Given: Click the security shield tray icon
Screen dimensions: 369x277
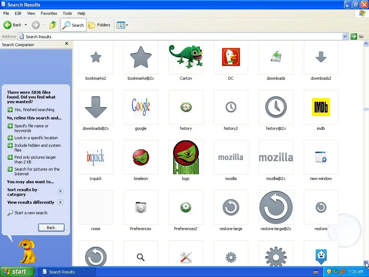Looking at the screenshot, I should coord(329,272).
